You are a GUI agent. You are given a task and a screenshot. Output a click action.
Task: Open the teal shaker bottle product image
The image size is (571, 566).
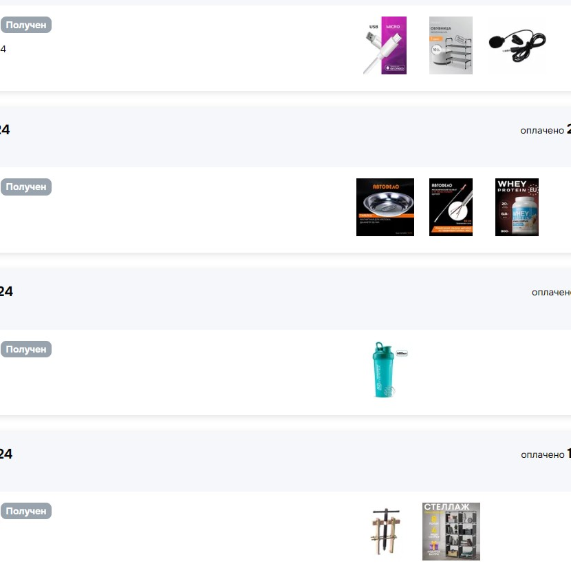pos(385,370)
